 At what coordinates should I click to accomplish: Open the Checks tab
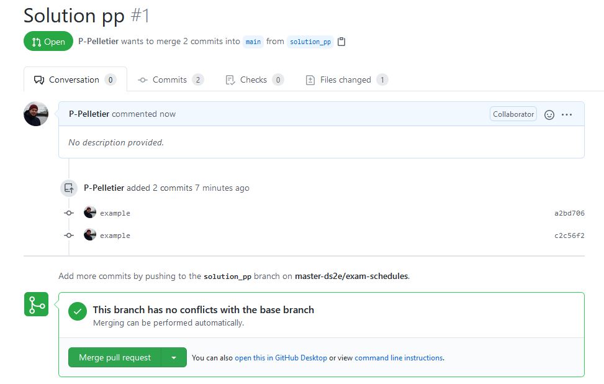254,80
